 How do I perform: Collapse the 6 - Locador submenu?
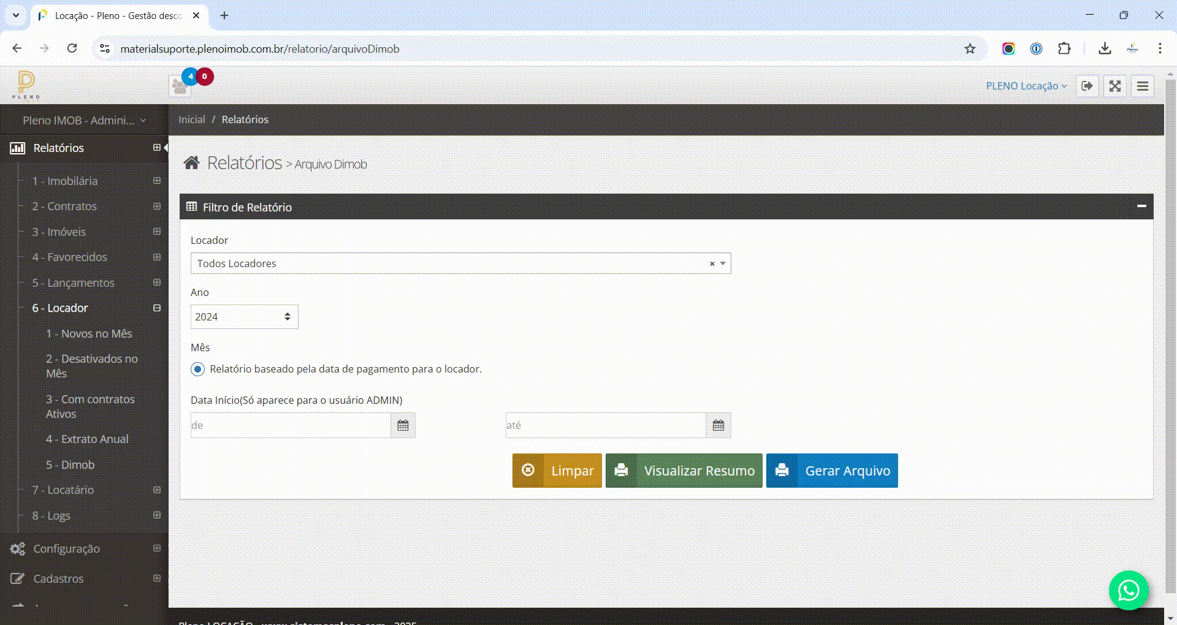click(x=157, y=308)
